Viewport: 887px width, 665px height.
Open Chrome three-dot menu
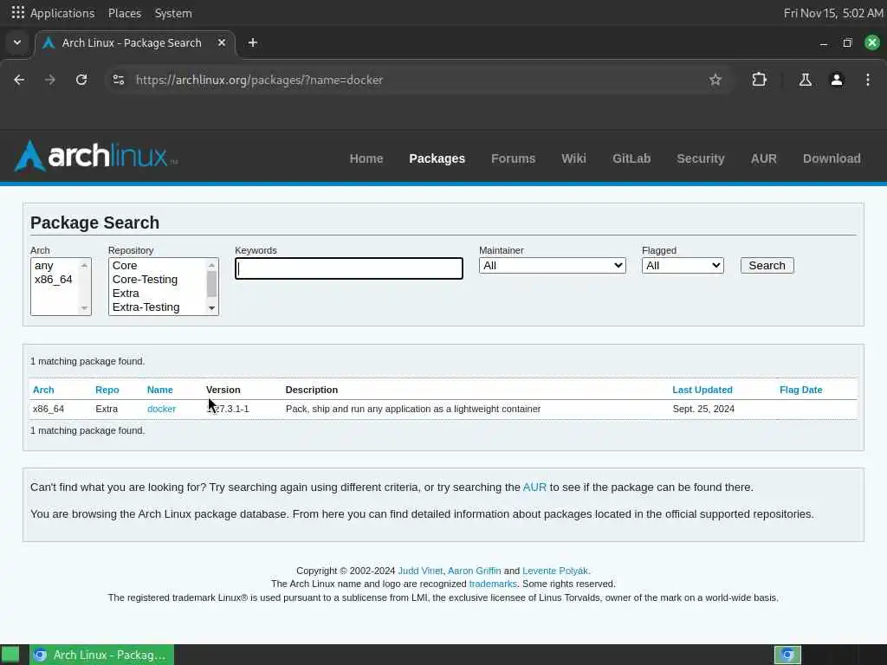(x=868, y=80)
